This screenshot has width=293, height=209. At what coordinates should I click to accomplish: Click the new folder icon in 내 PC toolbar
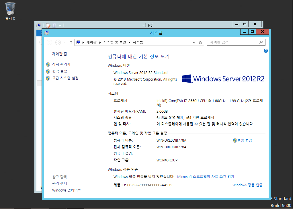(54, 26)
